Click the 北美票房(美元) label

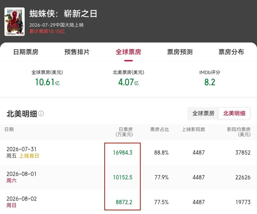[128, 72]
